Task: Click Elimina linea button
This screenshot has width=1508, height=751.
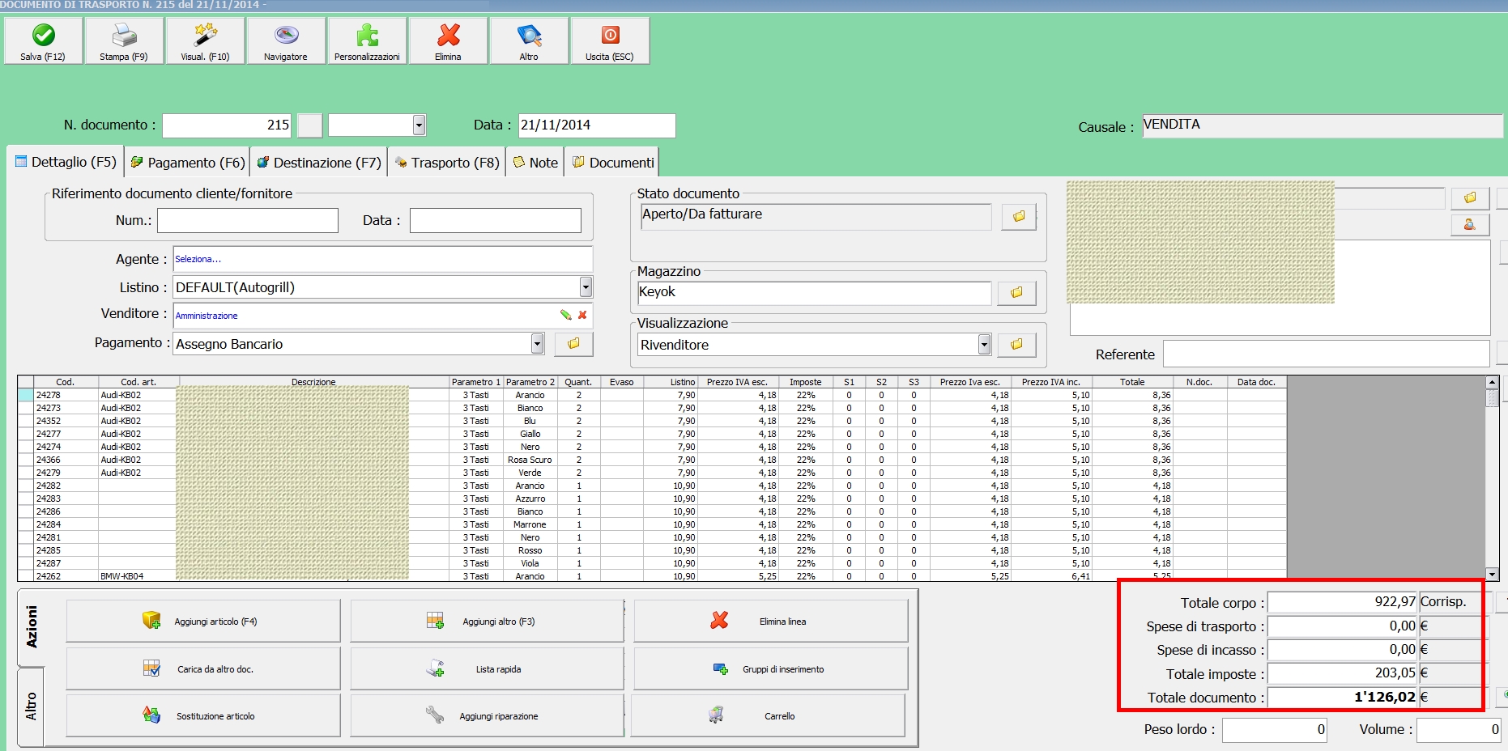Action: coord(771,621)
